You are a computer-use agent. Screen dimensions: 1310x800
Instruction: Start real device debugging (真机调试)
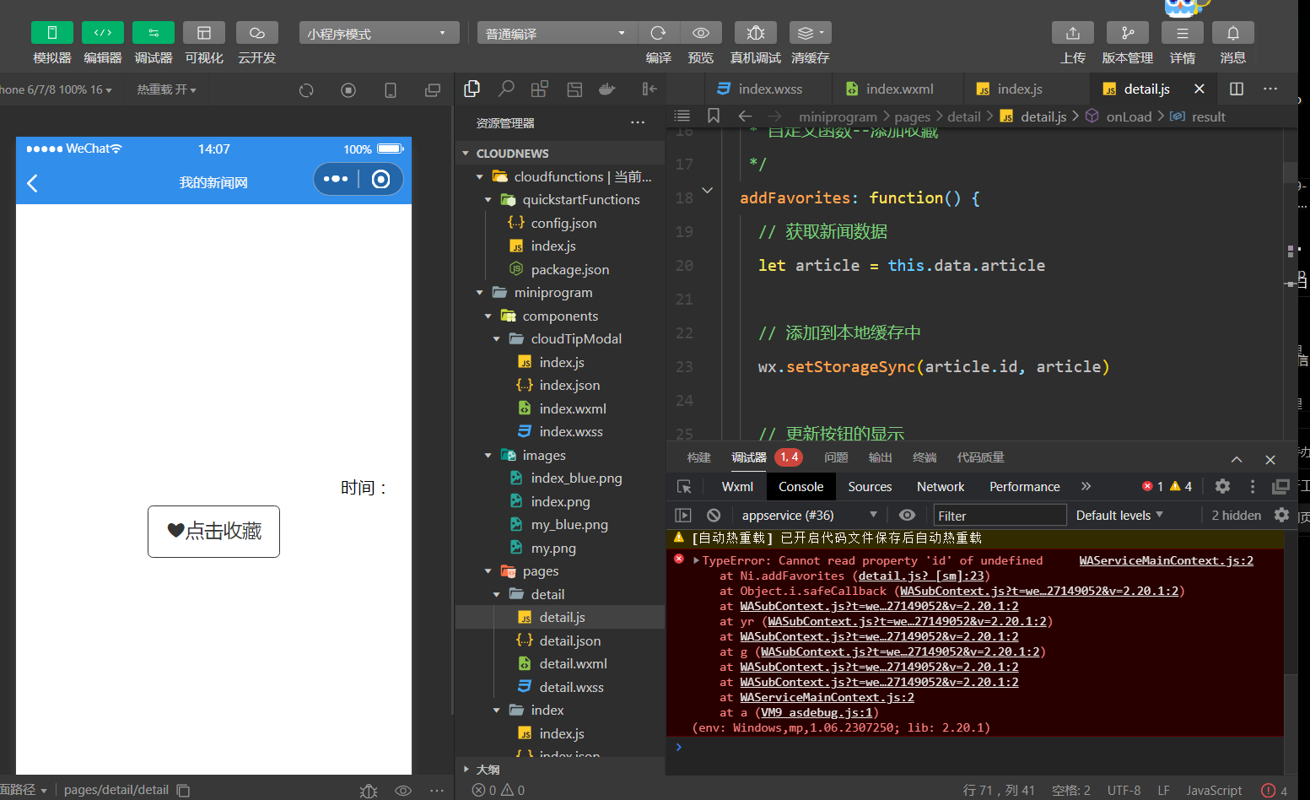[x=756, y=33]
